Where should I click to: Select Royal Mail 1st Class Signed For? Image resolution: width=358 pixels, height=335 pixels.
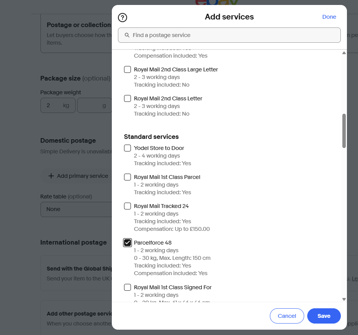pos(127,287)
